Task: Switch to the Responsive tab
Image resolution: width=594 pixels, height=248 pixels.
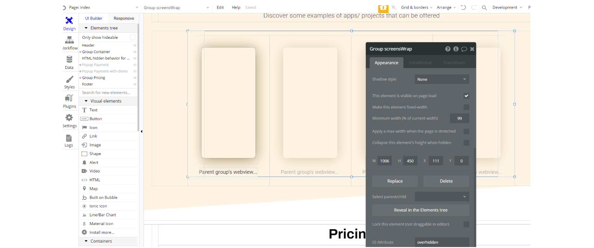Action: click(x=124, y=18)
